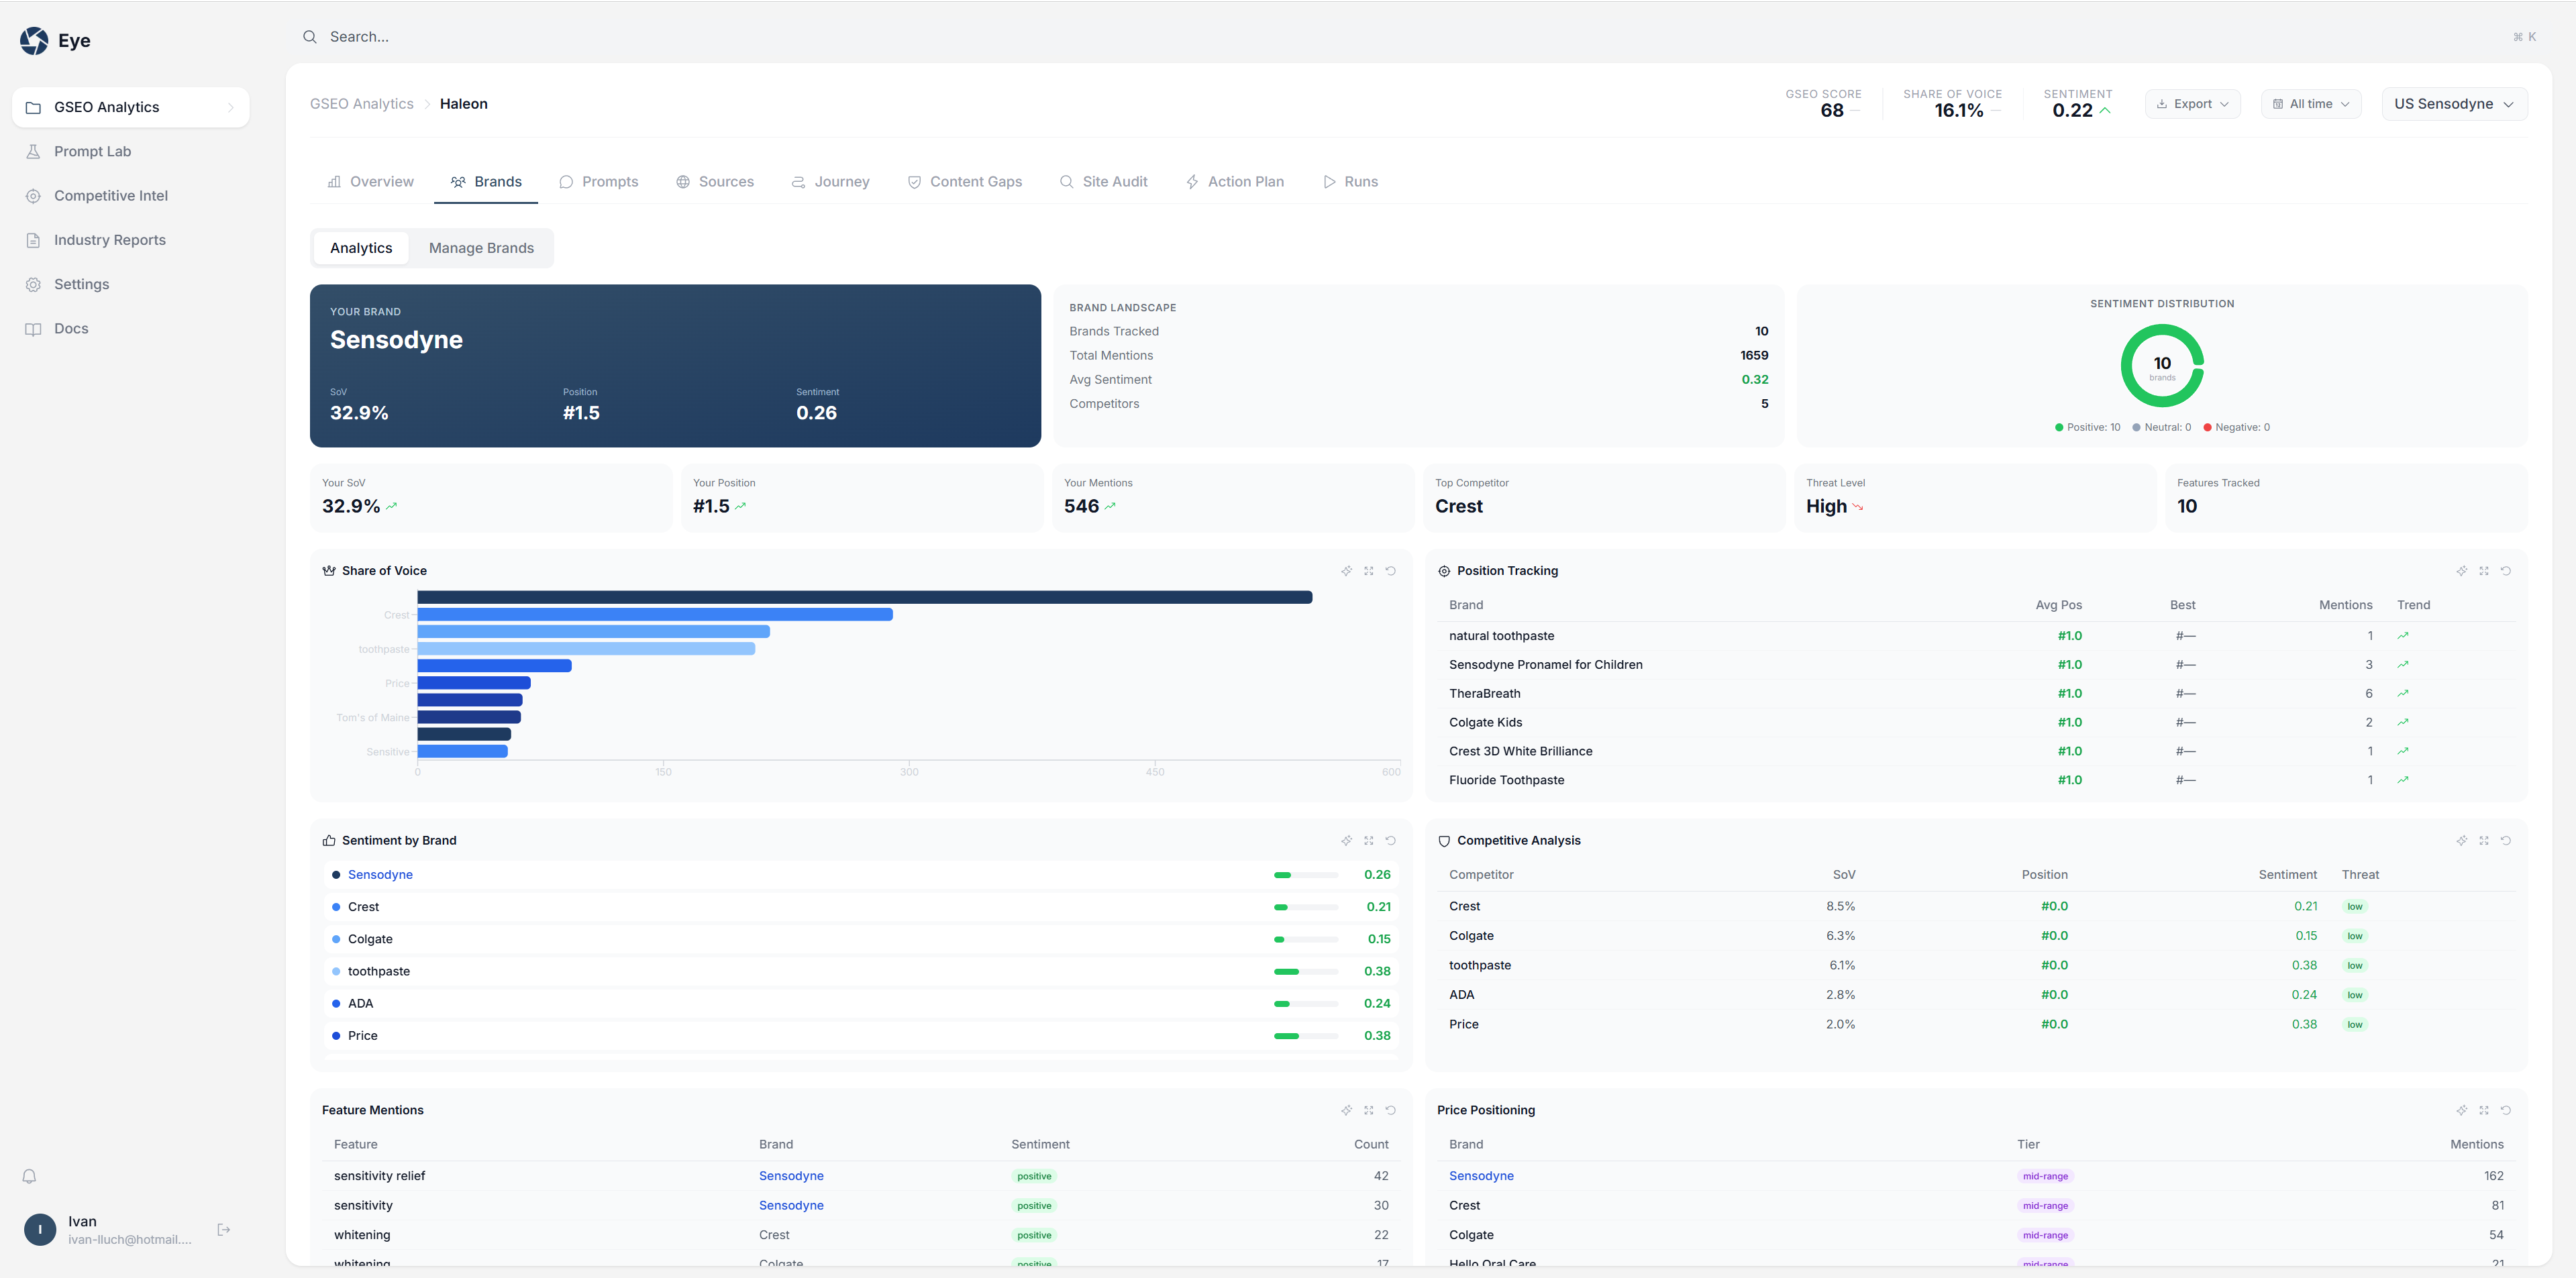Open the Export dropdown
The width and height of the screenshot is (2576, 1278).
pos(2192,104)
